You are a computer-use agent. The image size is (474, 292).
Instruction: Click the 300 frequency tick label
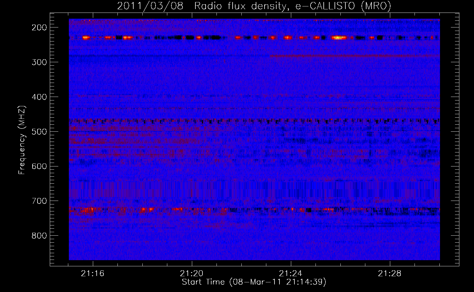coord(39,62)
